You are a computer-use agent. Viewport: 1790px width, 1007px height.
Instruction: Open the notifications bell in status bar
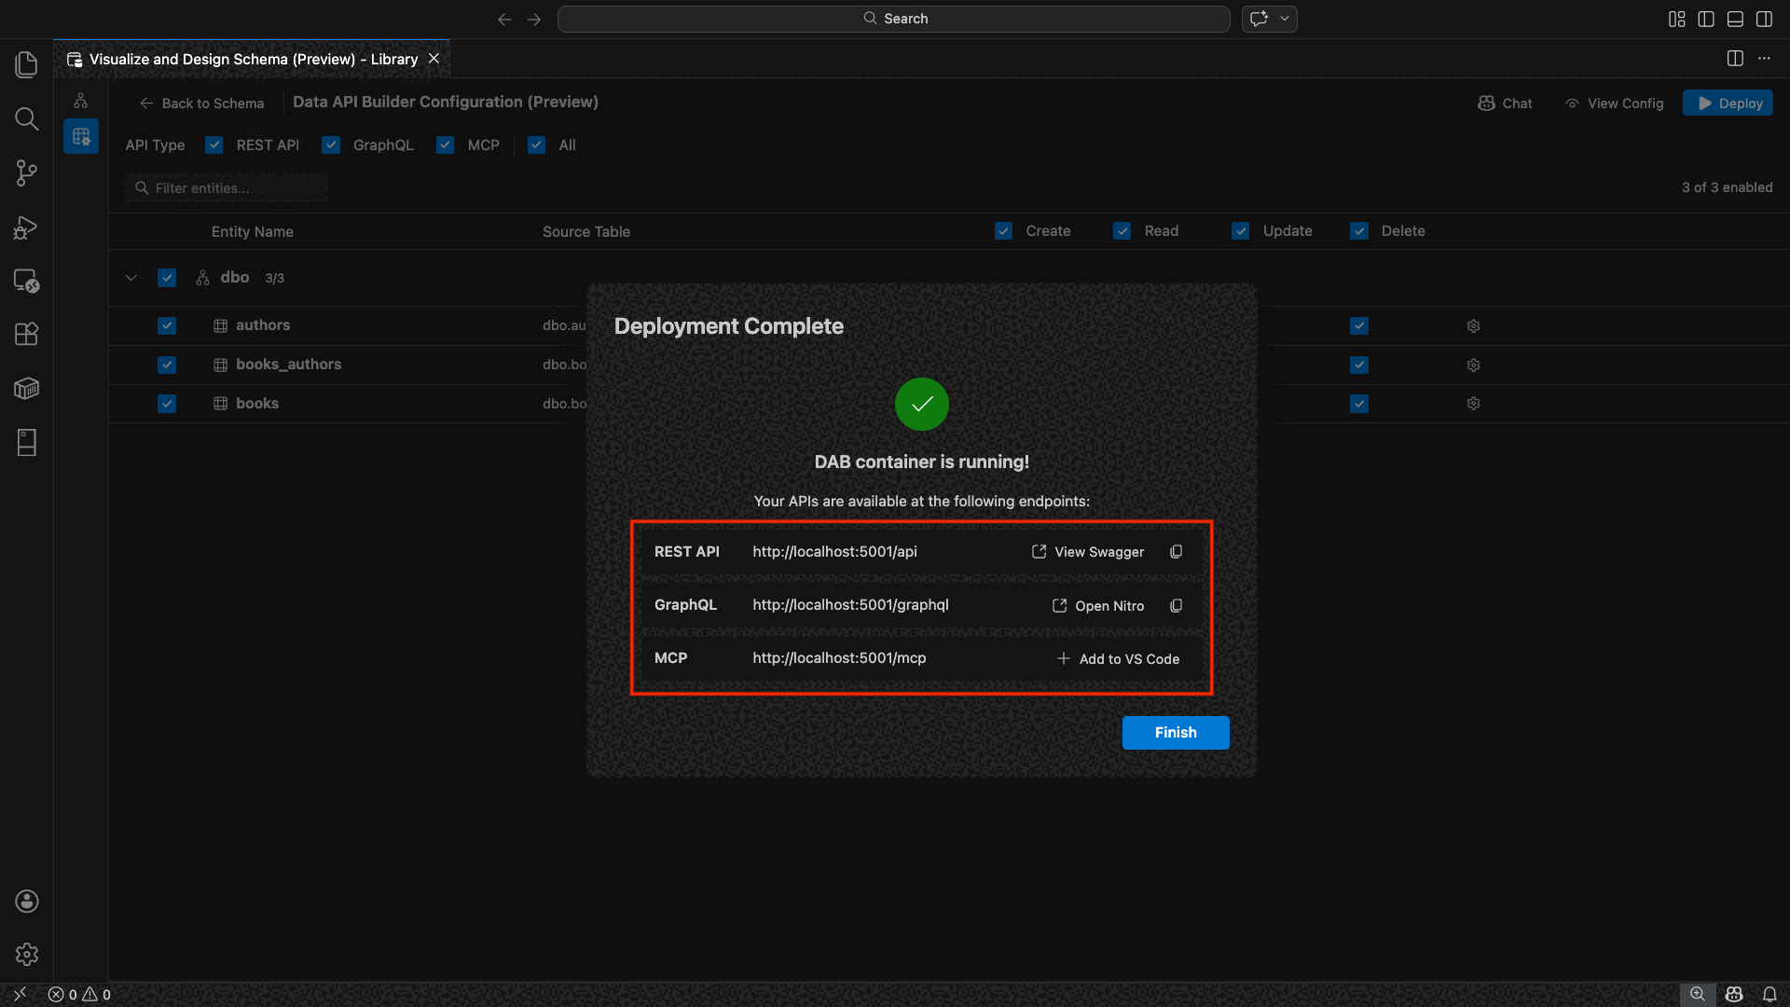1769,994
